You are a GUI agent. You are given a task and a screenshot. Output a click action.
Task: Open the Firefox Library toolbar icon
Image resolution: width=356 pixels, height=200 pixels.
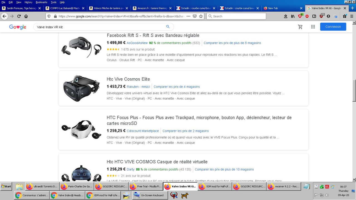coord(293,16)
